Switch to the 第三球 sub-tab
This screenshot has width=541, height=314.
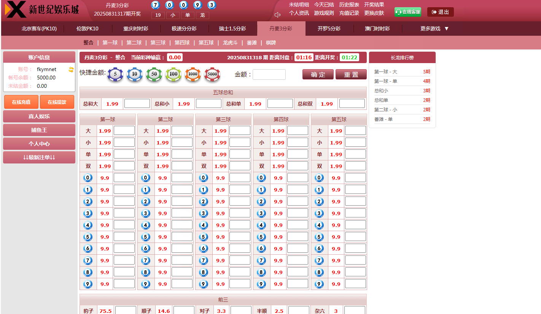158,43
